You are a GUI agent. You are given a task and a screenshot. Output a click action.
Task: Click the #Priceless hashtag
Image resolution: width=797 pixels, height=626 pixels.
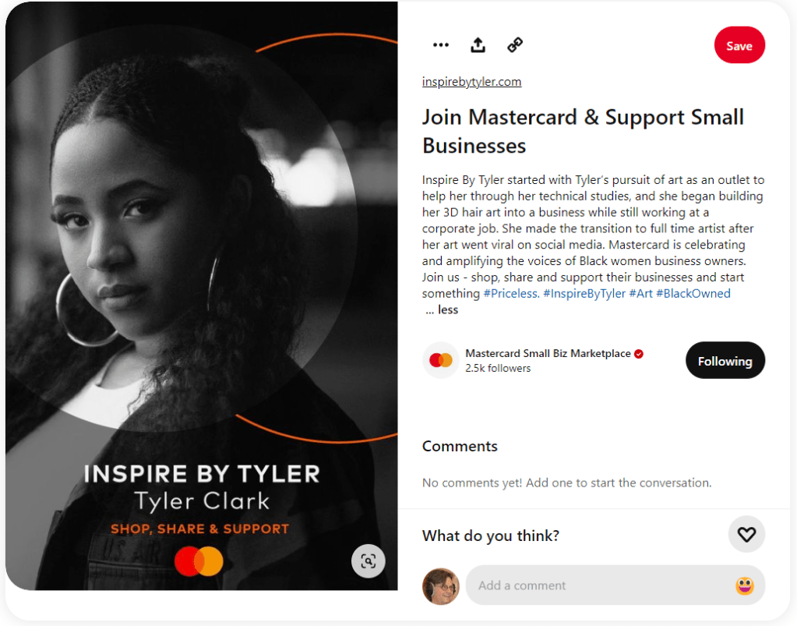[511, 293]
